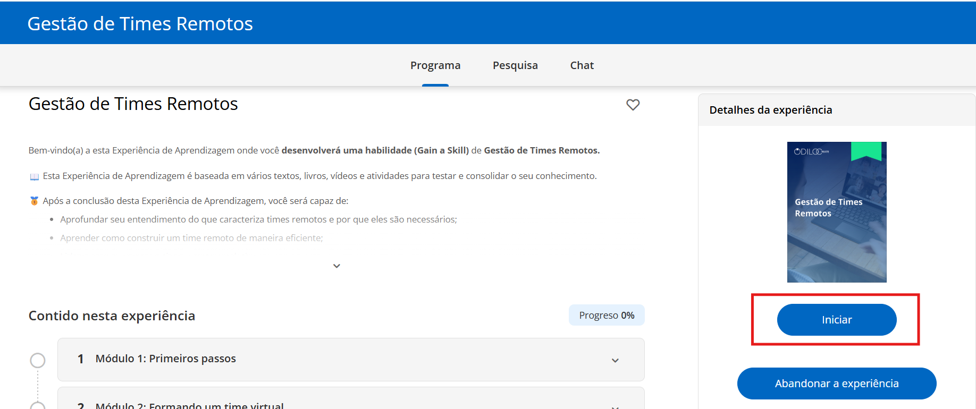Switch to the Programa tab
Viewport: 976px width, 409px height.
[x=435, y=65]
